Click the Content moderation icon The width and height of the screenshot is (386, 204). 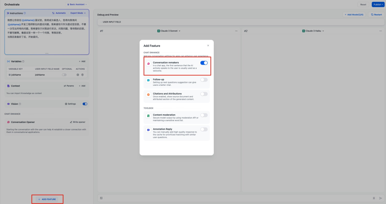tap(148, 116)
